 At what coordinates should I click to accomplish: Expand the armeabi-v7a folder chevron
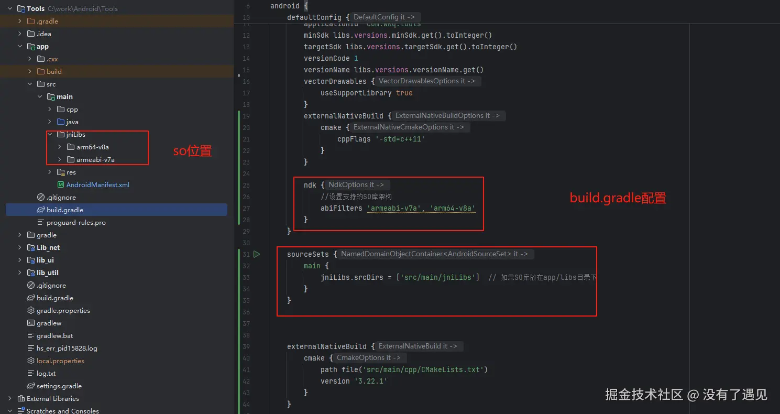coord(60,159)
